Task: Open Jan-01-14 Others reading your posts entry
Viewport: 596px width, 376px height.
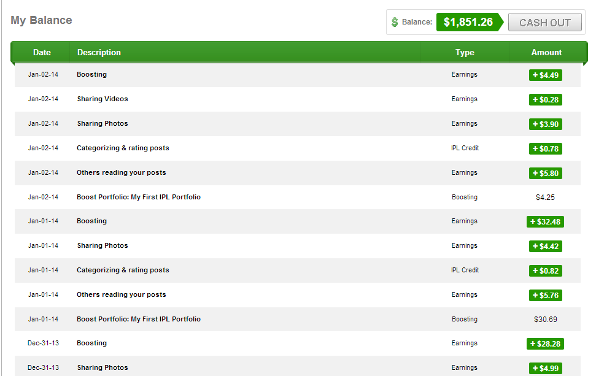Action: click(x=122, y=294)
